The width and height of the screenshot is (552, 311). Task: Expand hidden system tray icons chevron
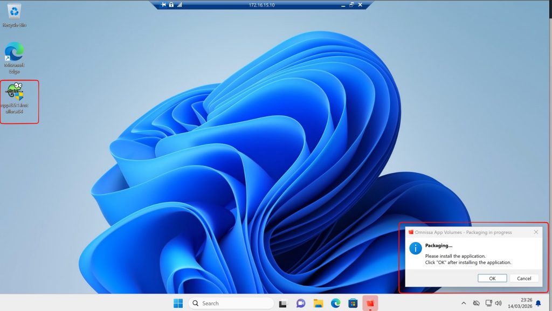point(464,303)
